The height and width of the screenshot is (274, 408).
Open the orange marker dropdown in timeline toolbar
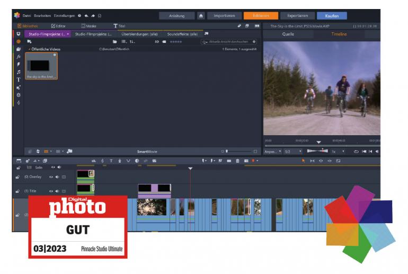point(255,161)
